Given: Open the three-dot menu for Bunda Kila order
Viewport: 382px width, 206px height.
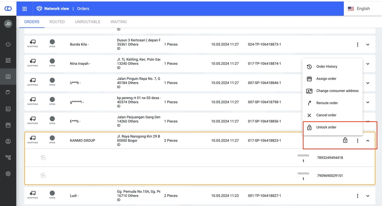Looking at the screenshot, I should (357, 45).
